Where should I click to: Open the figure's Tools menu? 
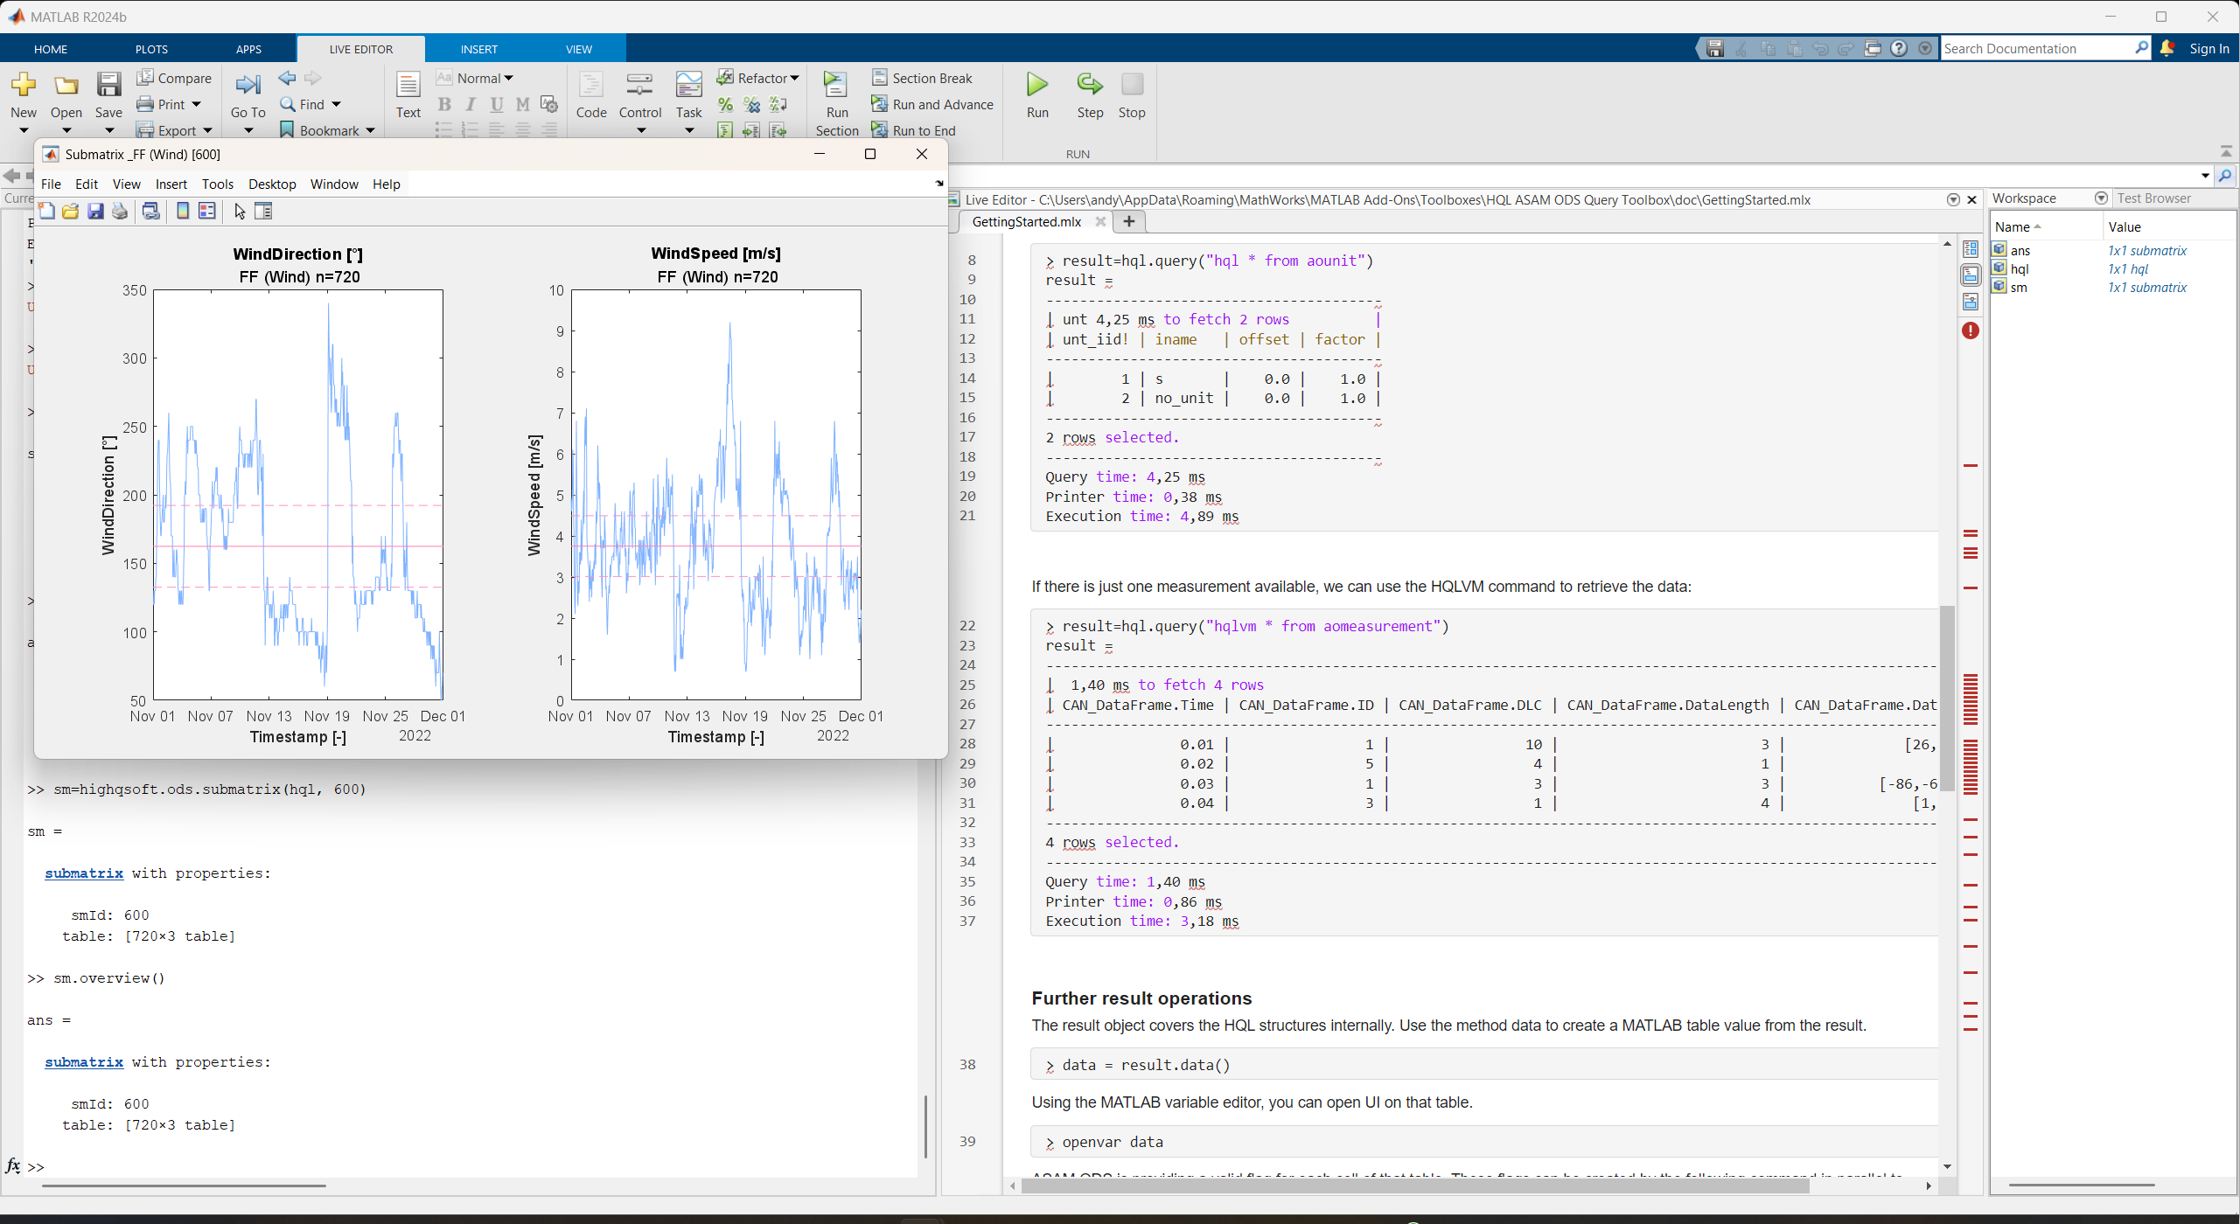(217, 184)
